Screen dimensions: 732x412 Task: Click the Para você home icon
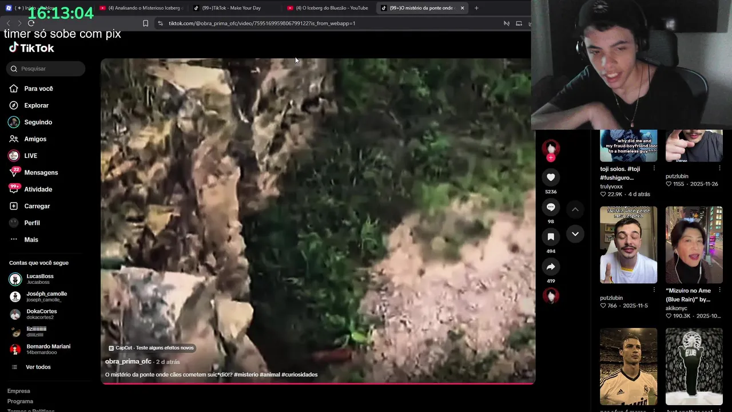click(14, 89)
